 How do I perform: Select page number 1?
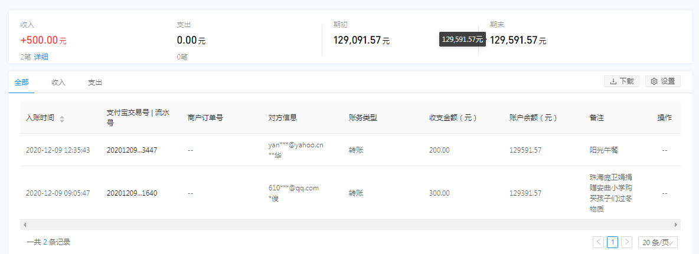pos(613,242)
